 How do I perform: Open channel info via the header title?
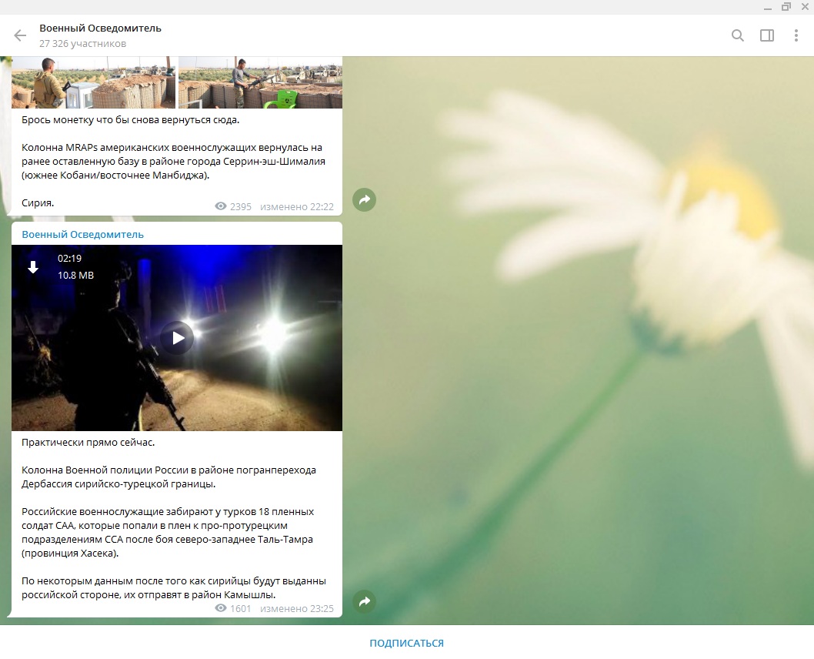(100, 28)
